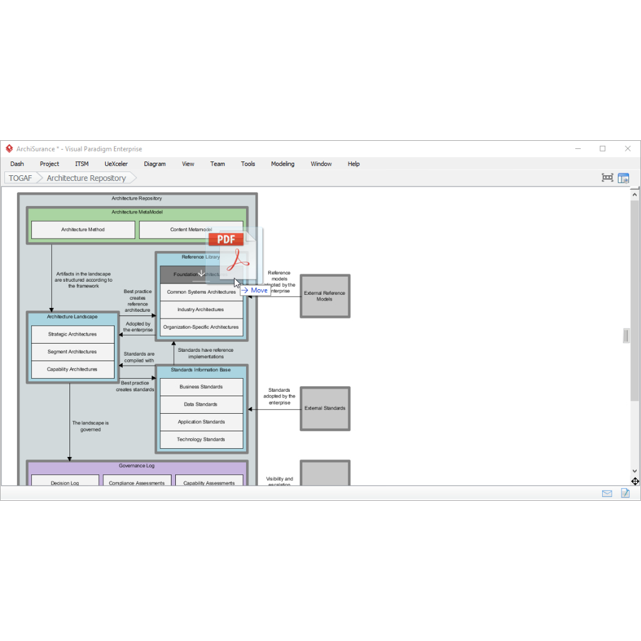Open the Dash menu
Screen dimensions: 641x641
(17, 164)
